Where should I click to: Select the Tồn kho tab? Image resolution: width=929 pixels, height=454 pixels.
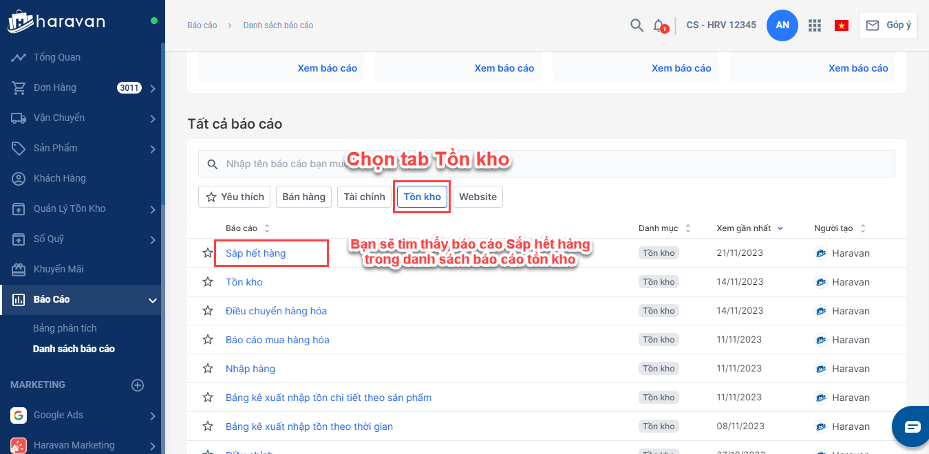(x=423, y=197)
